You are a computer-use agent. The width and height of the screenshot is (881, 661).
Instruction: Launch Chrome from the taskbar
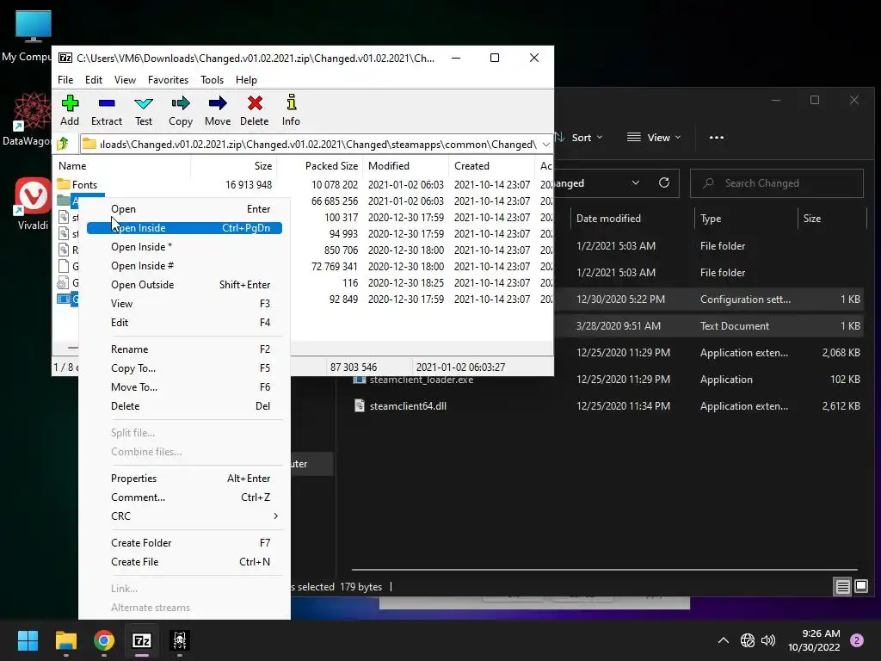(104, 640)
